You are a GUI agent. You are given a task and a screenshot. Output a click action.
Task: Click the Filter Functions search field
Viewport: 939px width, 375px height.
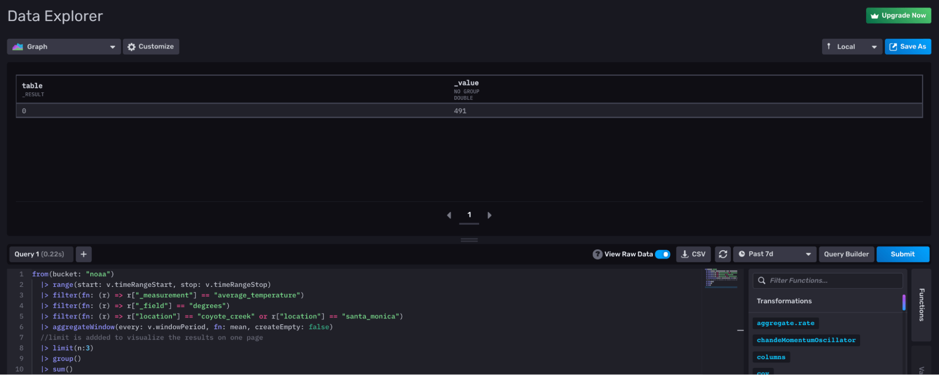(x=828, y=280)
